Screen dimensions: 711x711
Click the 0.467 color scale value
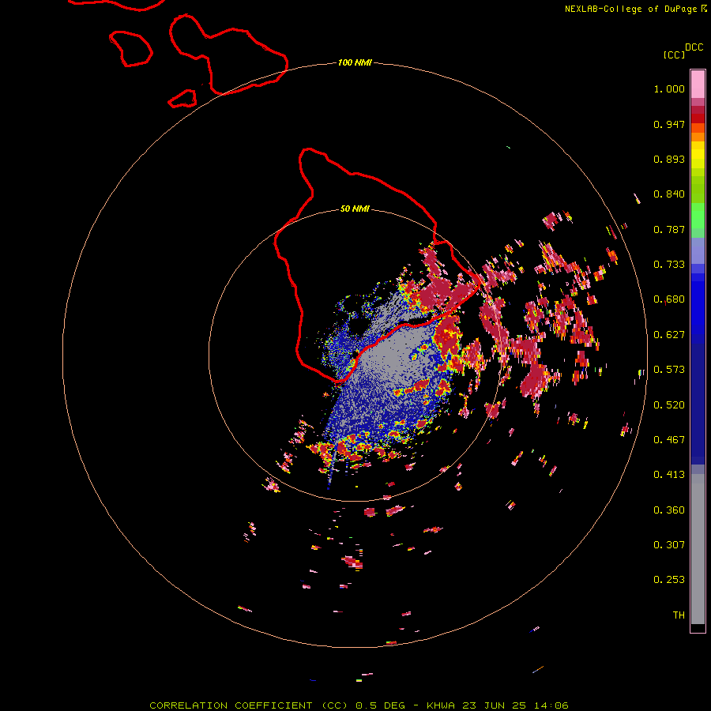(669, 440)
